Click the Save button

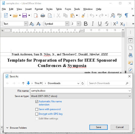tap(98, 127)
